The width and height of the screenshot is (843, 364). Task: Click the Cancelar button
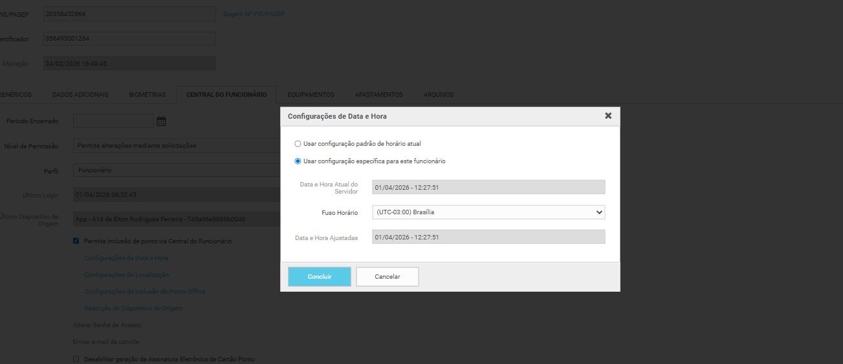click(x=387, y=277)
